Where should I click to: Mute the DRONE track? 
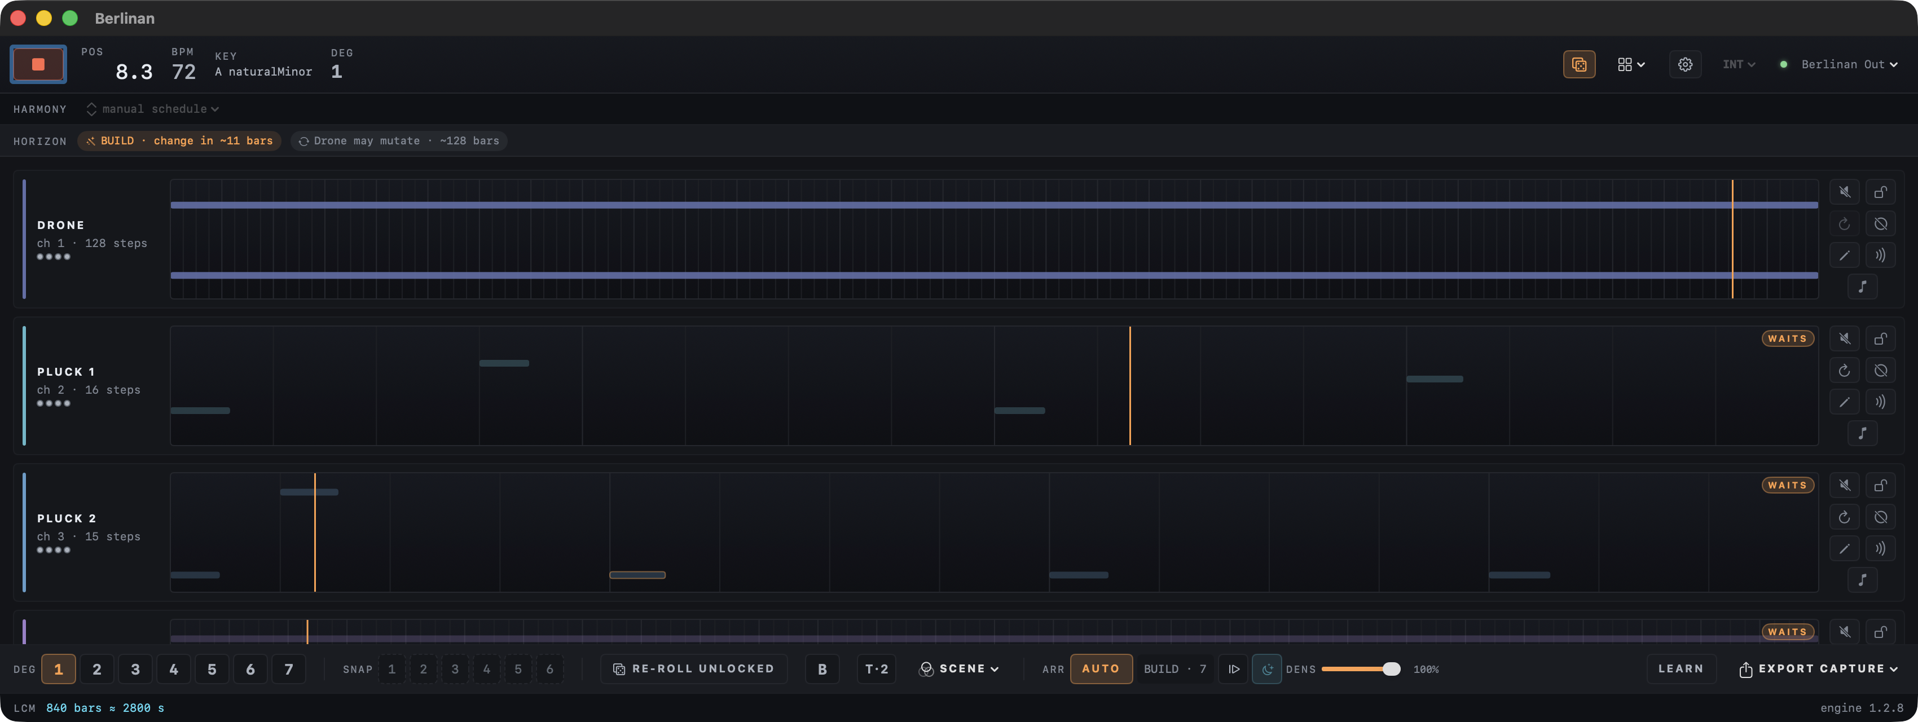pyautogui.click(x=1844, y=192)
